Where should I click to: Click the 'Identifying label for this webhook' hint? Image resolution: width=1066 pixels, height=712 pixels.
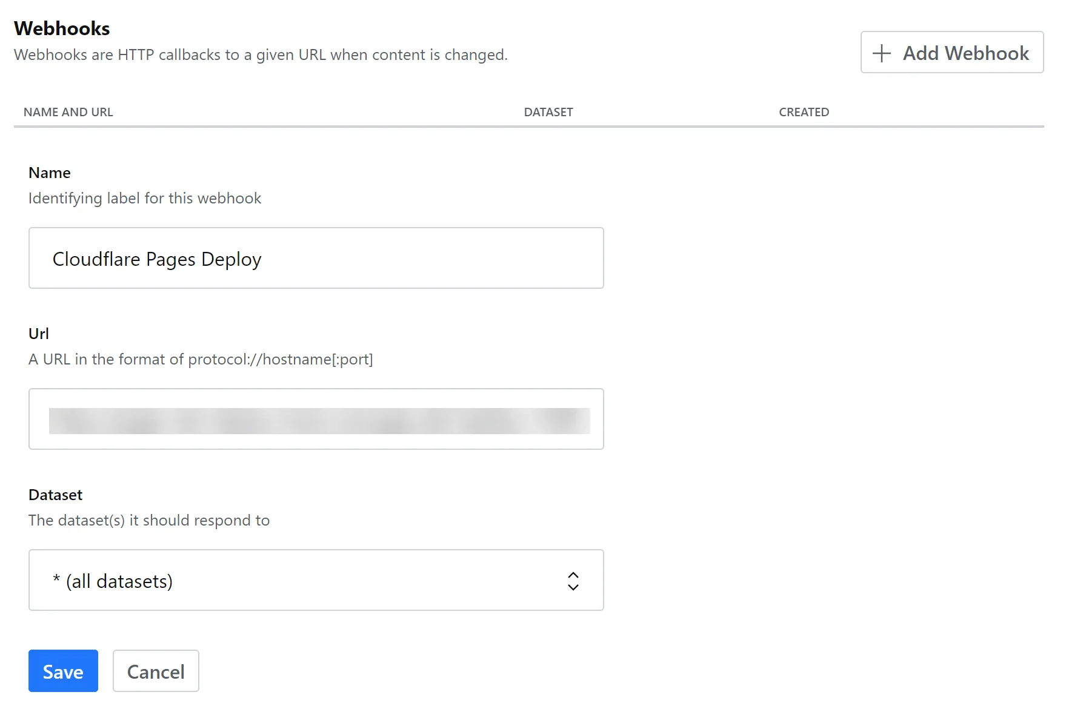[144, 198]
